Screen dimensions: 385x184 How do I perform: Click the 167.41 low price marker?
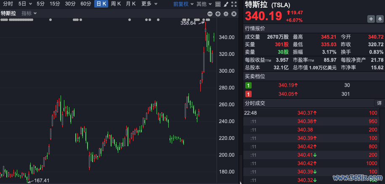click(42, 181)
